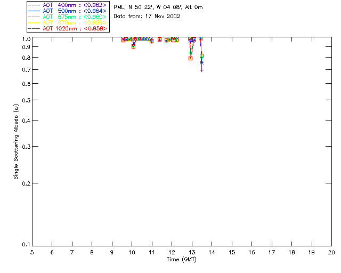This screenshot has width=341, height=273.
Task: Click the 0.2 y-axis tick label
Action: click(26, 183)
